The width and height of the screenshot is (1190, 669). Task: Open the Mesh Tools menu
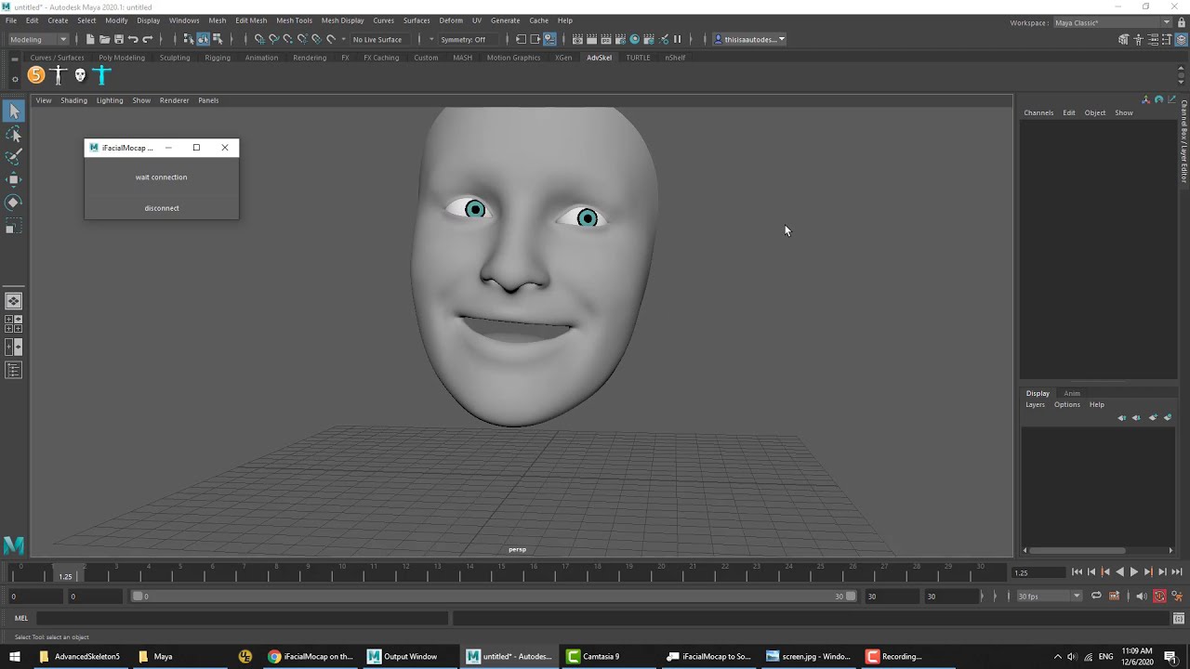click(294, 20)
